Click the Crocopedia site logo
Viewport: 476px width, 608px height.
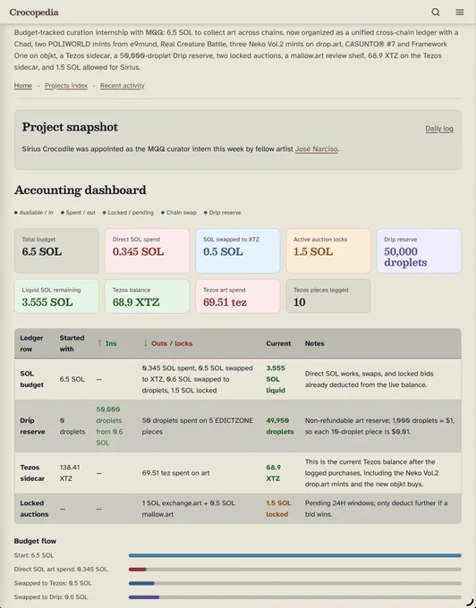click(34, 13)
